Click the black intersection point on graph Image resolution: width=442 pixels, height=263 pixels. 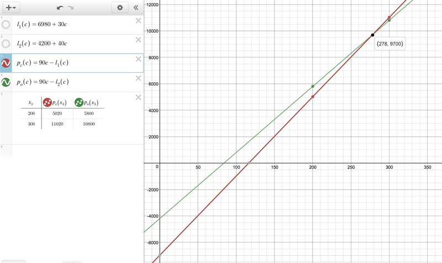(x=372, y=35)
